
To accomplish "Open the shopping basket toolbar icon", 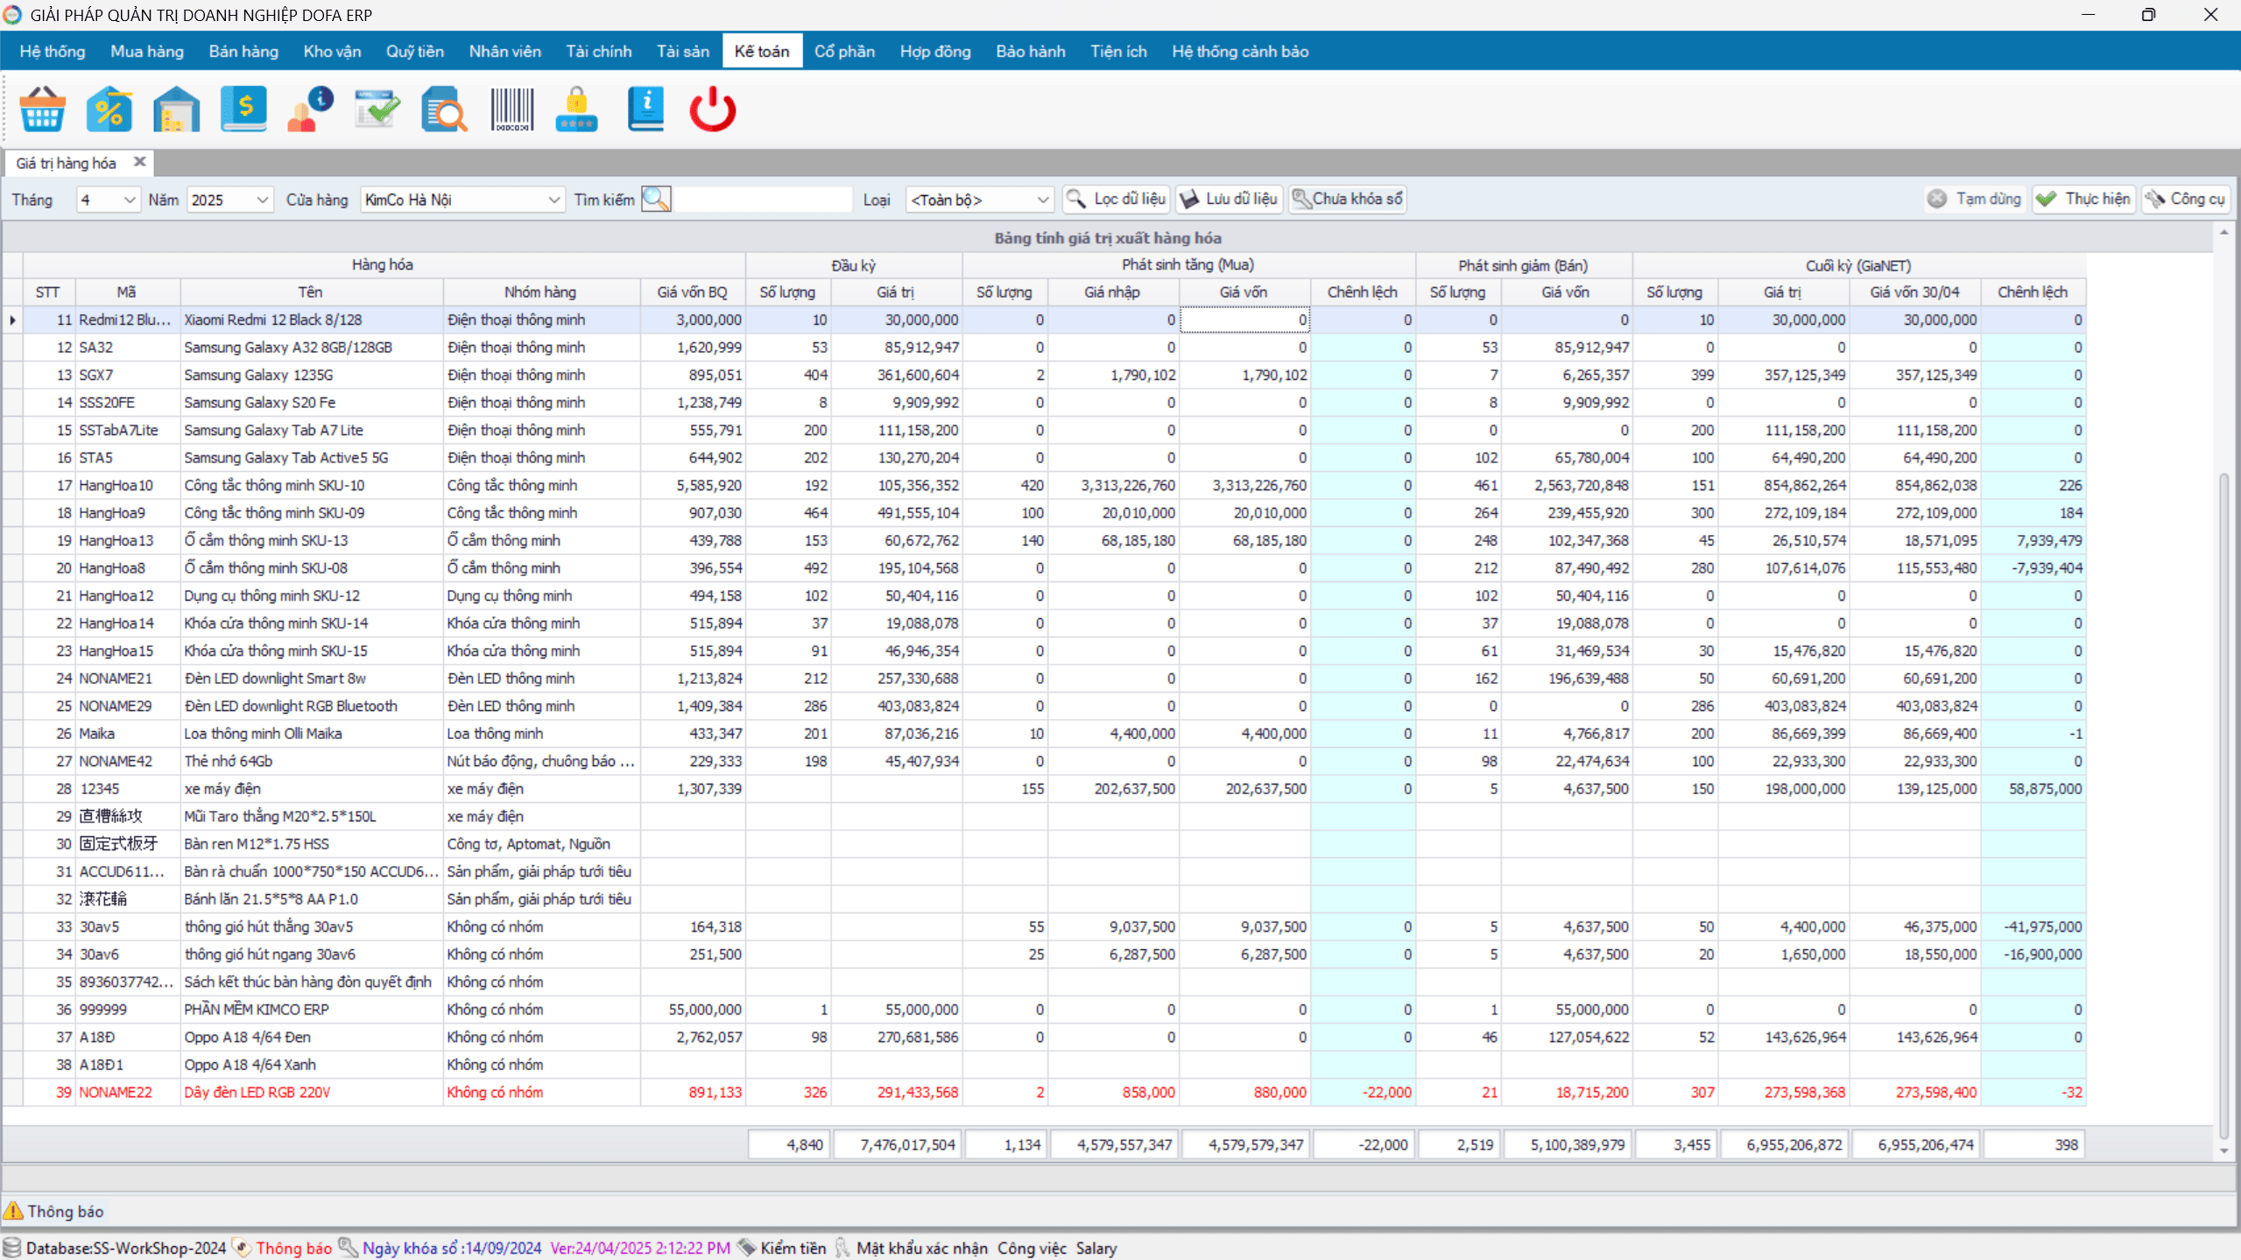I will coord(42,109).
